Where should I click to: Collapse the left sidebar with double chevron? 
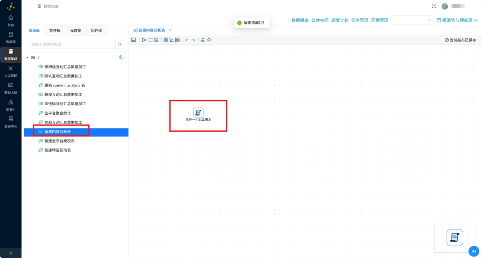(11, 253)
